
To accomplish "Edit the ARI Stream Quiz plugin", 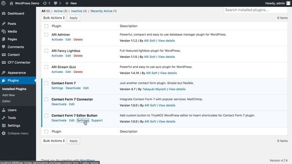I will pyautogui.click(x=68, y=72).
